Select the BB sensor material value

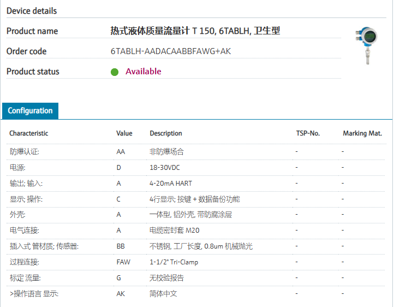(x=121, y=246)
